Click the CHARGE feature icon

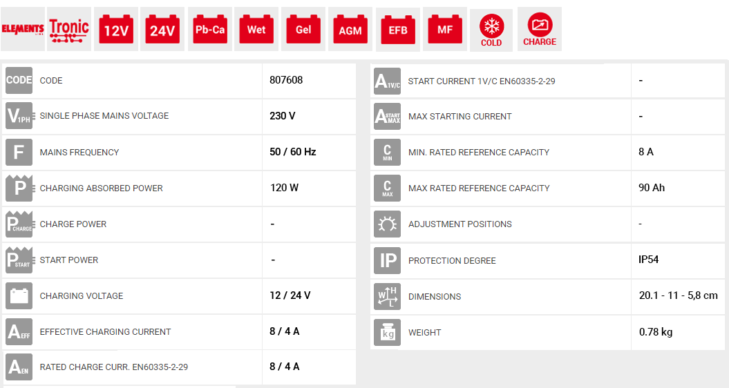(x=540, y=30)
